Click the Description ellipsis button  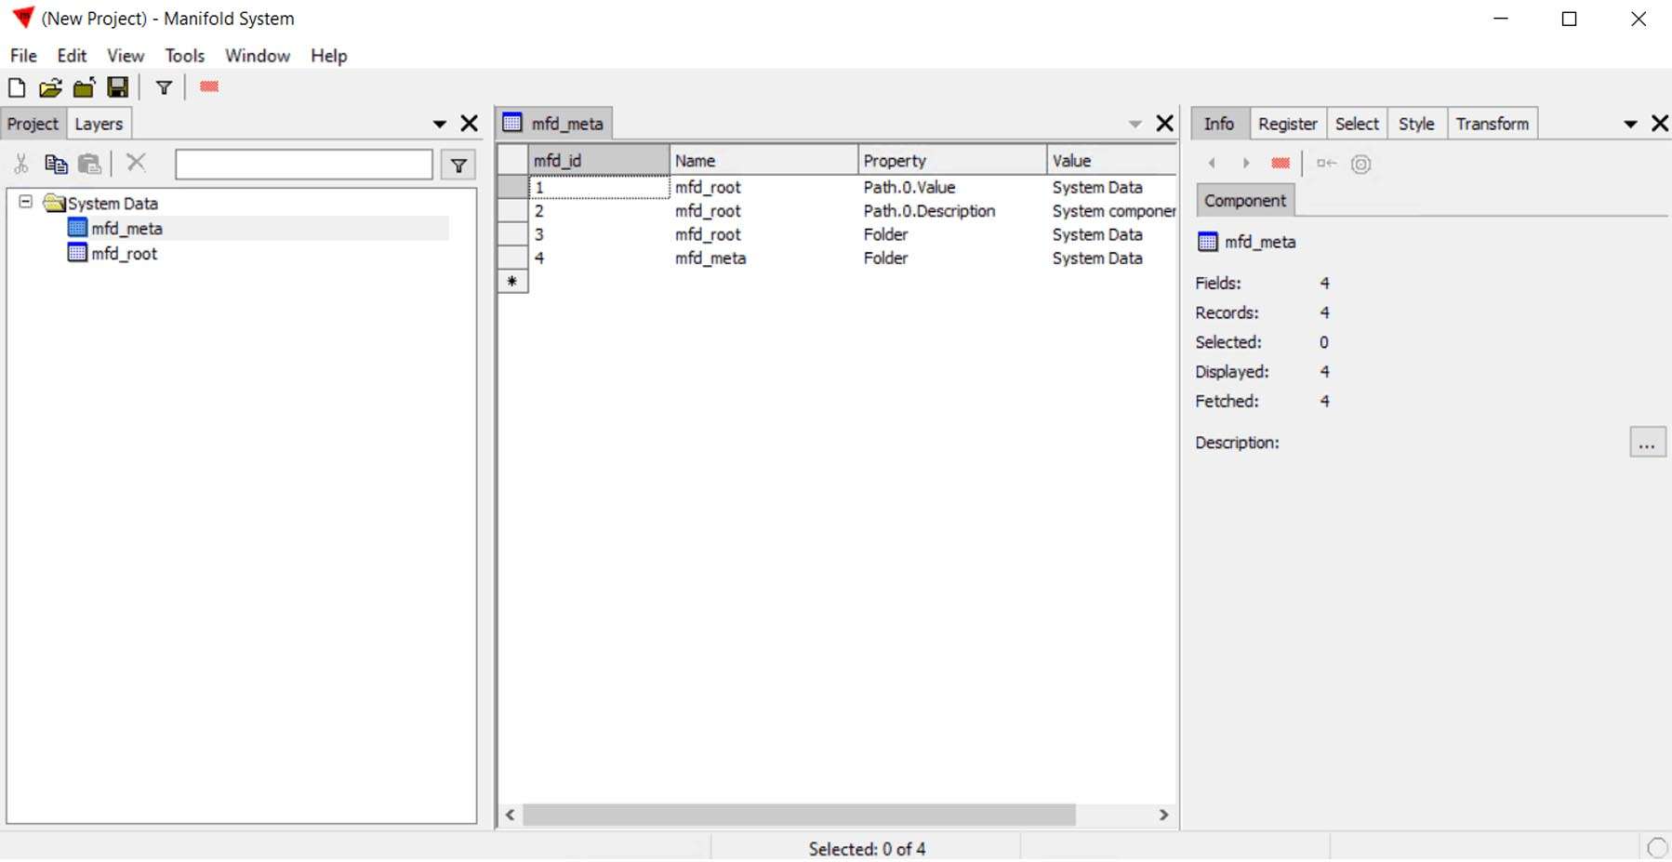tap(1647, 444)
